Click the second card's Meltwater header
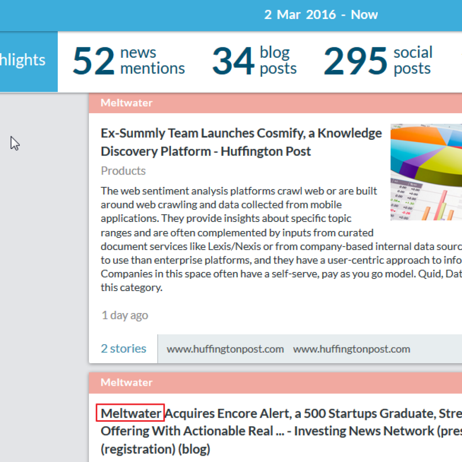Image resolution: width=462 pixels, height=462 pixels. pyautogui.click(x=275, y=383)
